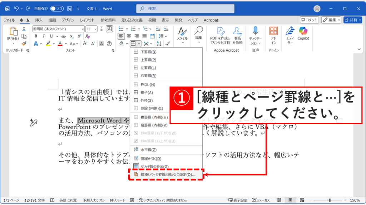Expand the font size dropdown
Viewport: 366px width, 205px height.
tap(95, 29)
